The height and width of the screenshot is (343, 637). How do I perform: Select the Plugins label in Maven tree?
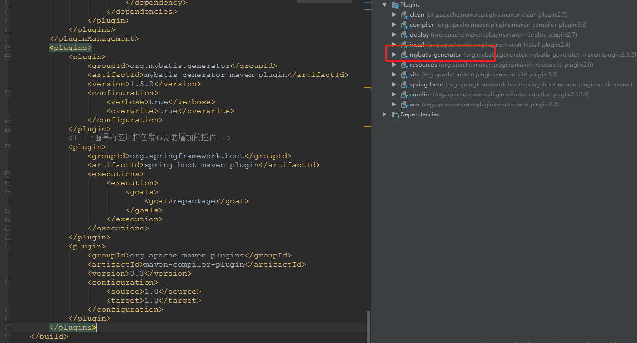click(410, 5)
